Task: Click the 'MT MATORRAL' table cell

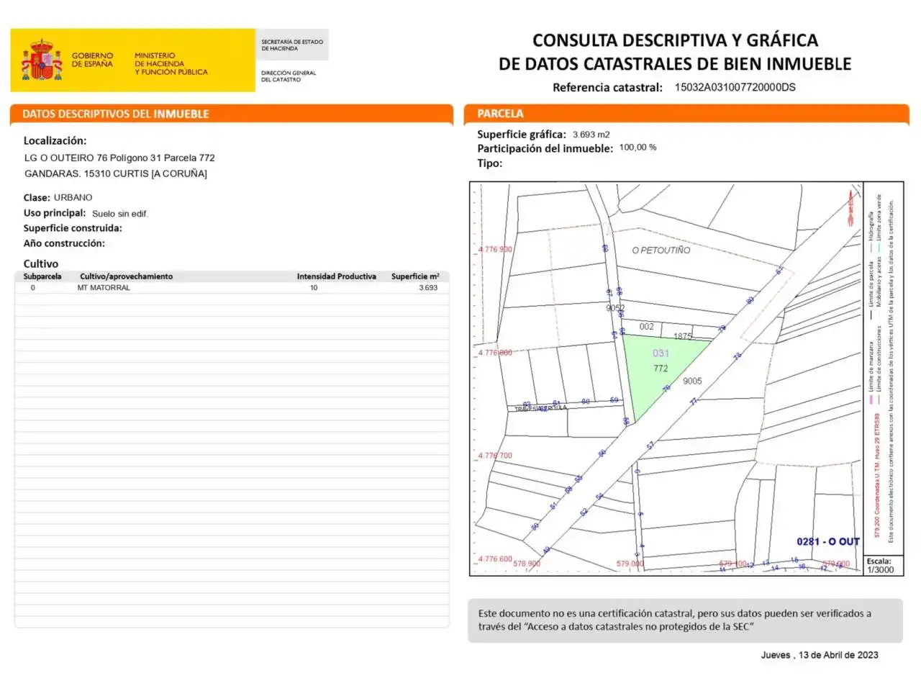Action: pyautogui.click(x=104, y=288)
